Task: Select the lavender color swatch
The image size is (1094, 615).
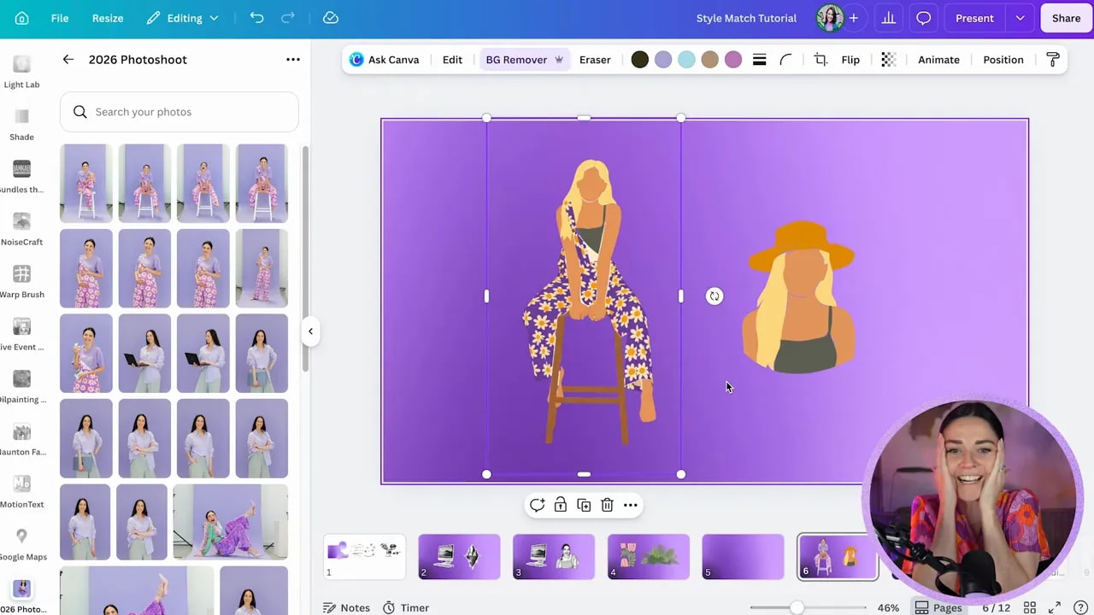Action: click(x=663, y=60)
